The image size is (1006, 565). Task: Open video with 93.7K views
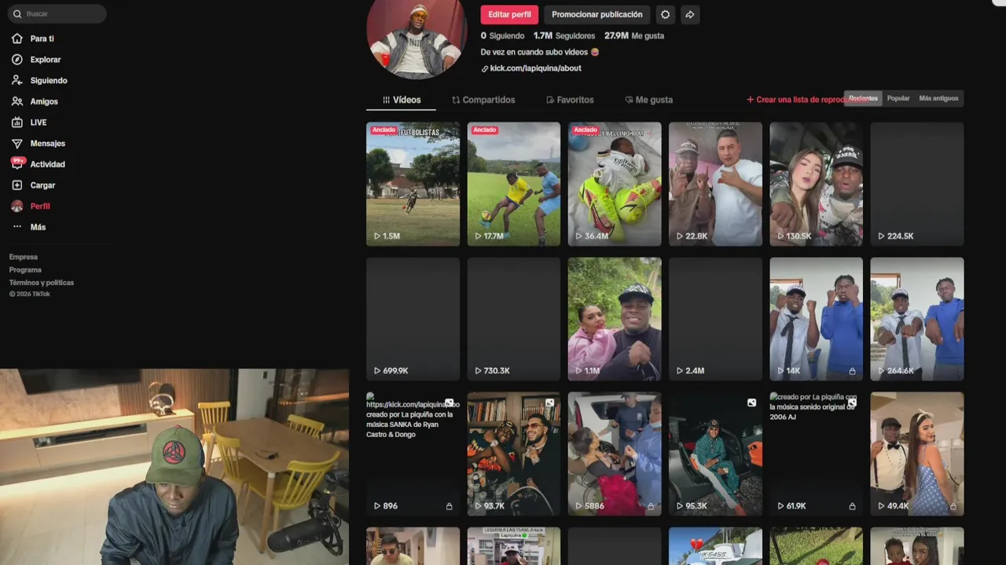click(514, 454)
